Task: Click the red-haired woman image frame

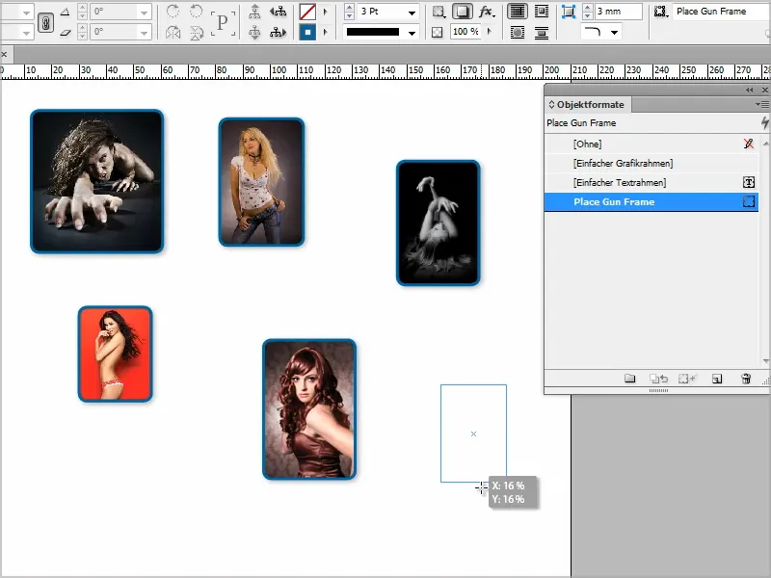Action: [x=309, y=408]
